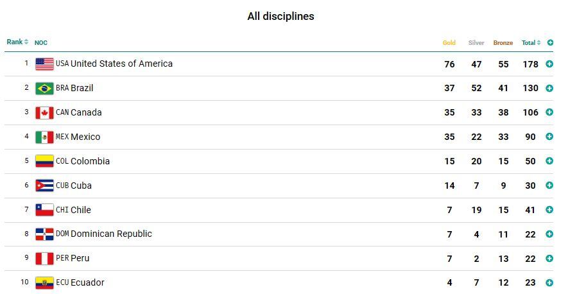The height and width of the screenshot is (294, 568).
Task: Expand the United States of America row
Action: click(x=549, y=64)
